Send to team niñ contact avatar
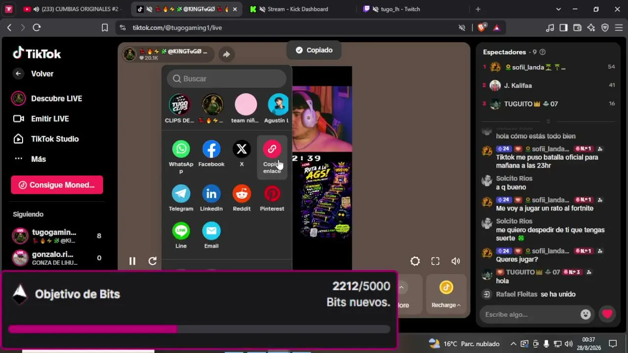This screenshot has width=628, height=353. (245, 104)
